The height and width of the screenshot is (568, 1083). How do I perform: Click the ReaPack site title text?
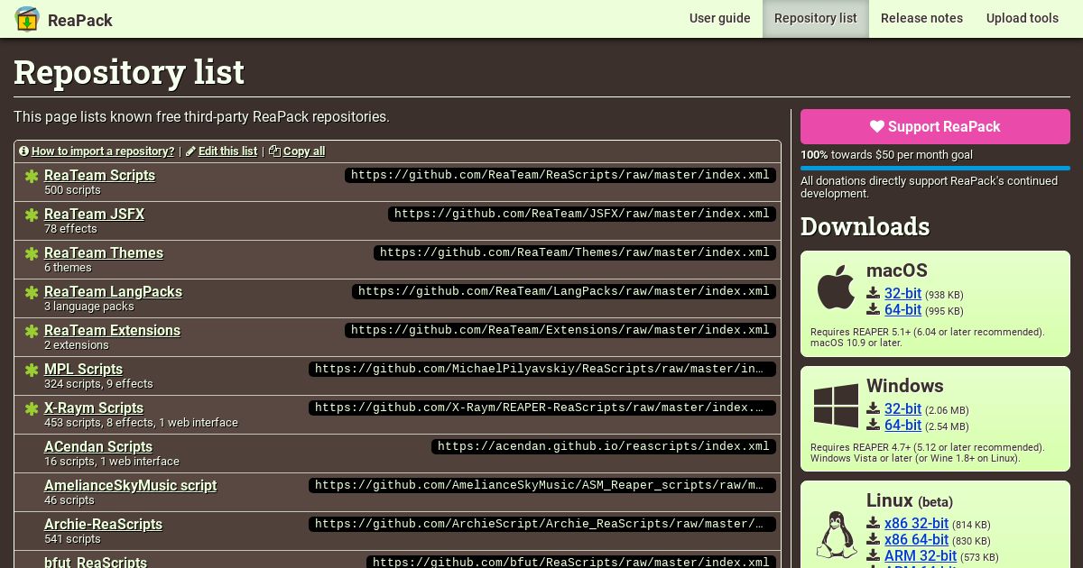click(x=80, y=20)
